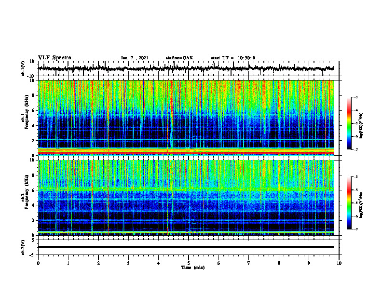Click time axis tick label '8'
The width and height of the screenshot is (382, 295).
click(x=279, y=263)
